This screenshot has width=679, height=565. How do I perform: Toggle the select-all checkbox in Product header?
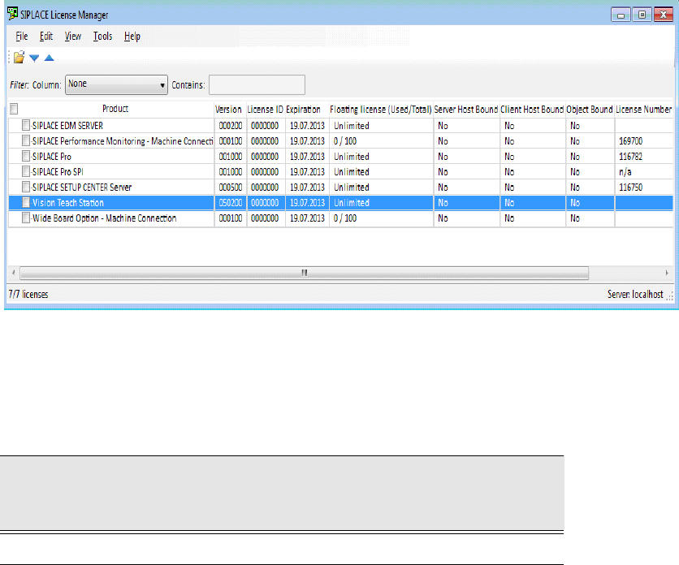[14, 109]
